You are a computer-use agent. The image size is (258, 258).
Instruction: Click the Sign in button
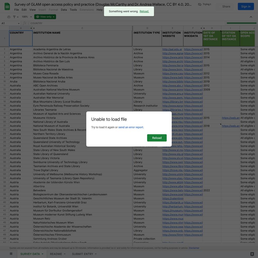tap(246, 6)
